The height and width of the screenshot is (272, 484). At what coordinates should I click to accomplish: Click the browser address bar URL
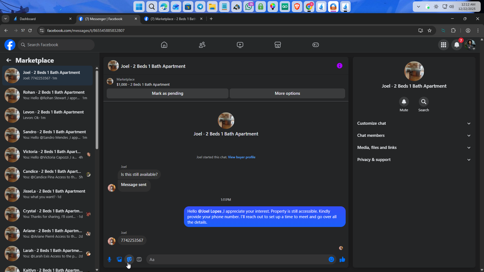86,30
